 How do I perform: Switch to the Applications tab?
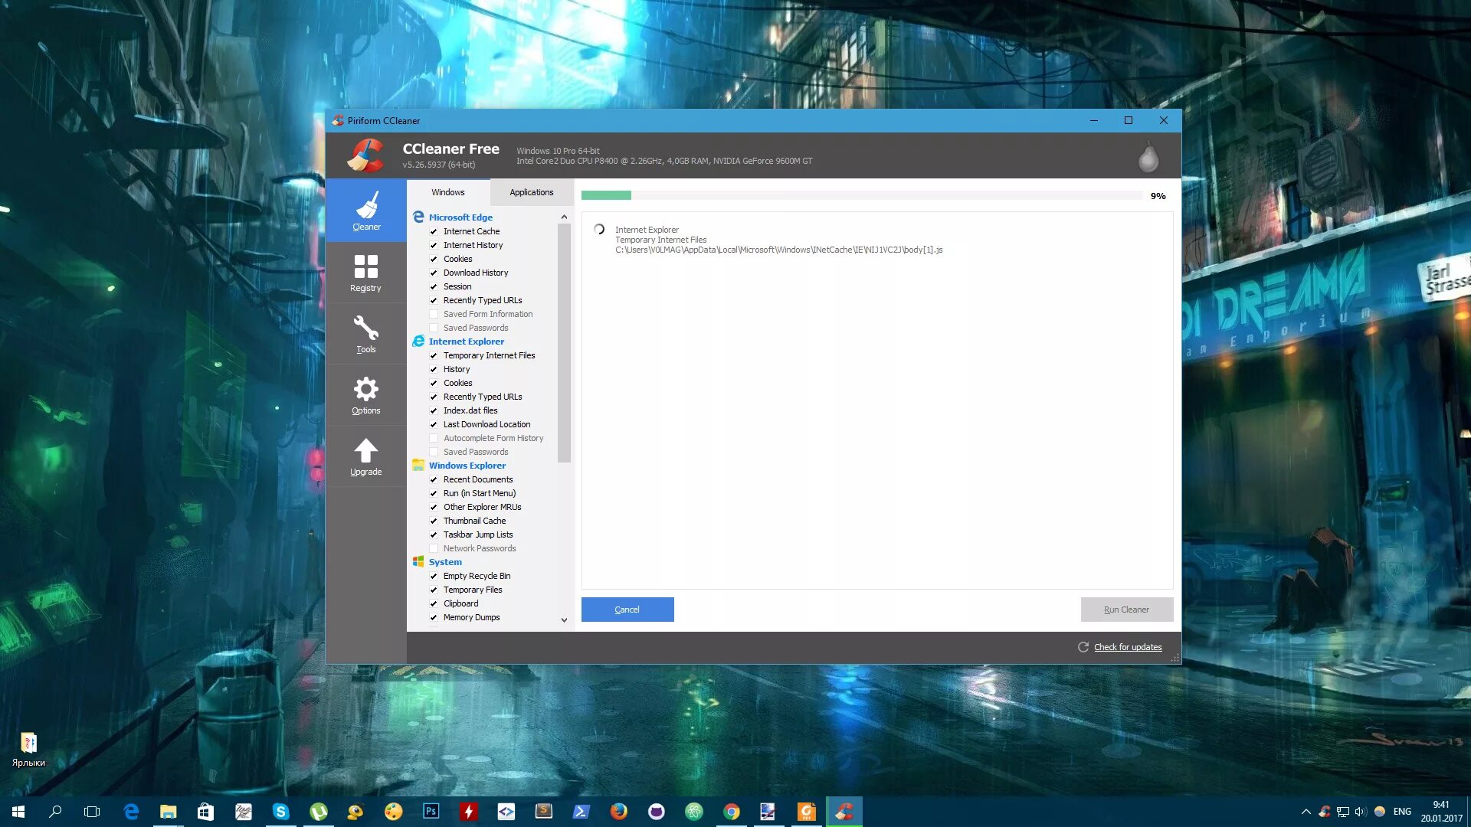(531, 192)
